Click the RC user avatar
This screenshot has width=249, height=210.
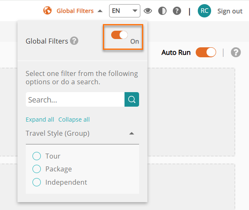click(x=204, y=11)
